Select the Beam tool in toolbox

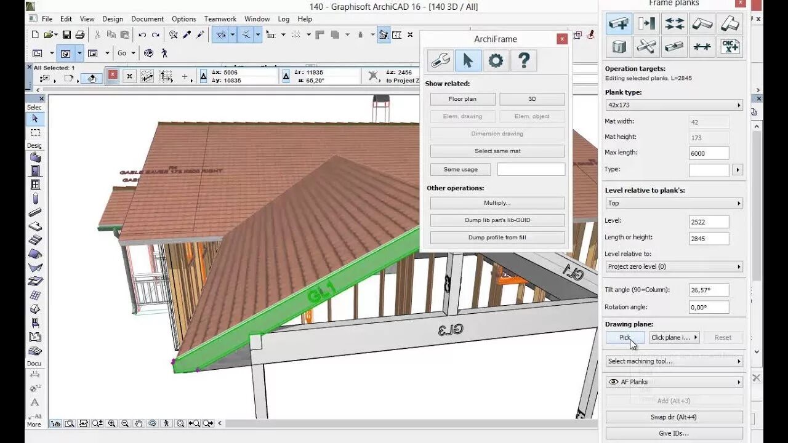[x=35, y=212]
